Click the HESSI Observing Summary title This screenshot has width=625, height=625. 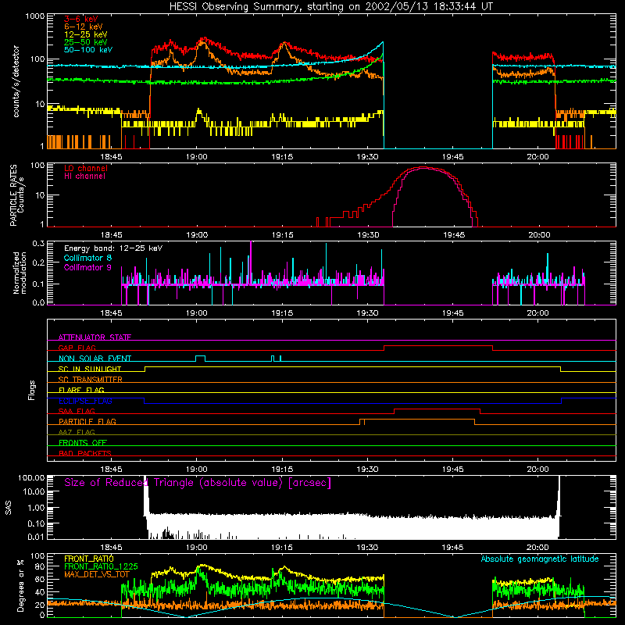tap(330, 6)
